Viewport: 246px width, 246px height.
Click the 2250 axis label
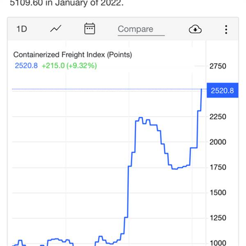(218, 117)
